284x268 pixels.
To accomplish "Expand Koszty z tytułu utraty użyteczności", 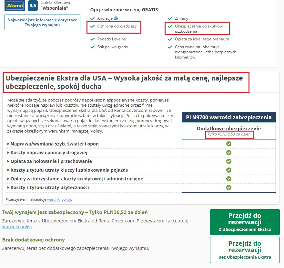I will pos(48,188).
